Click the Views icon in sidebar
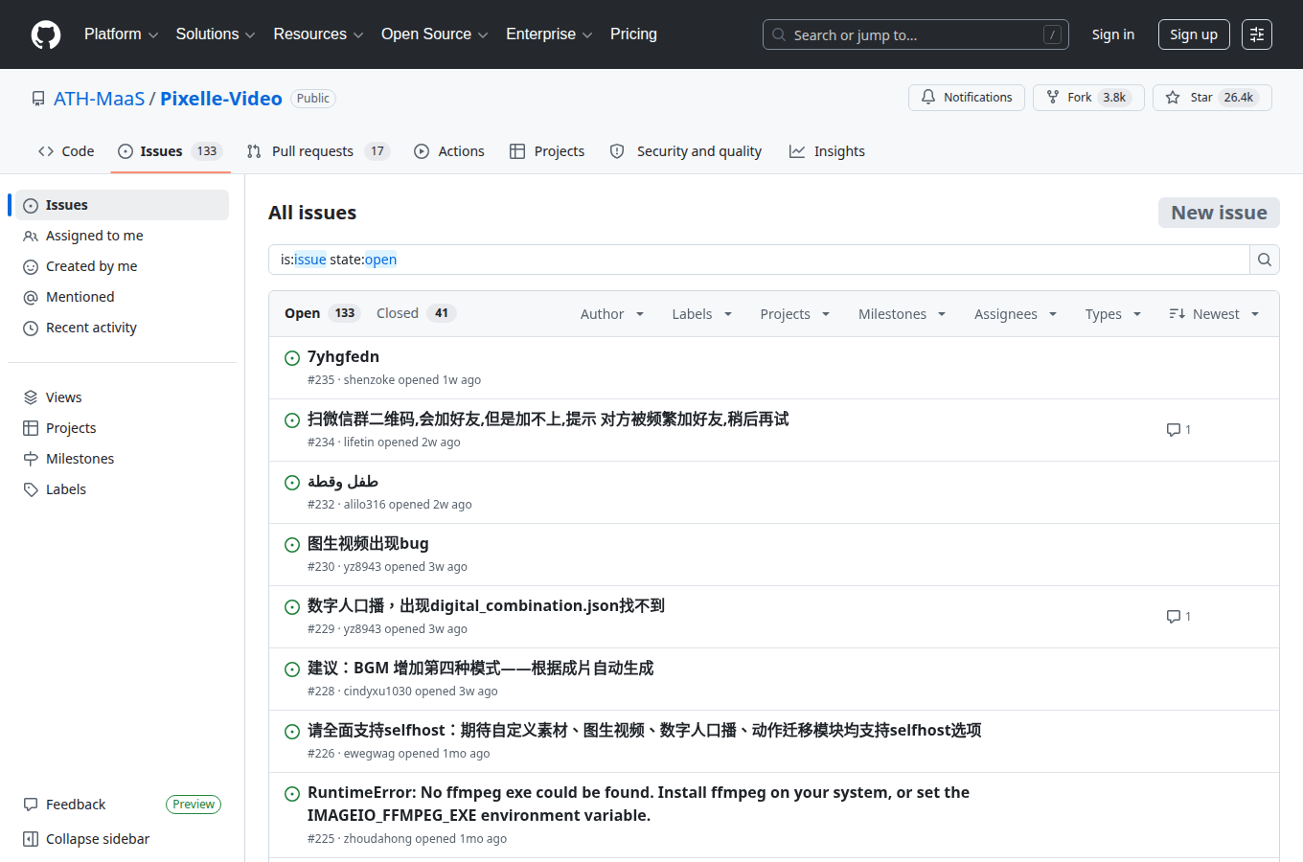This screenshot has height=862, width=1303. coord(31,397)
